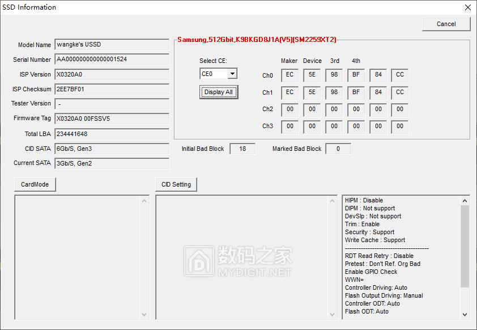Select the Firmware Tag field
The width and height of the screenshot is (477, 330).
[x=112, y=119]
